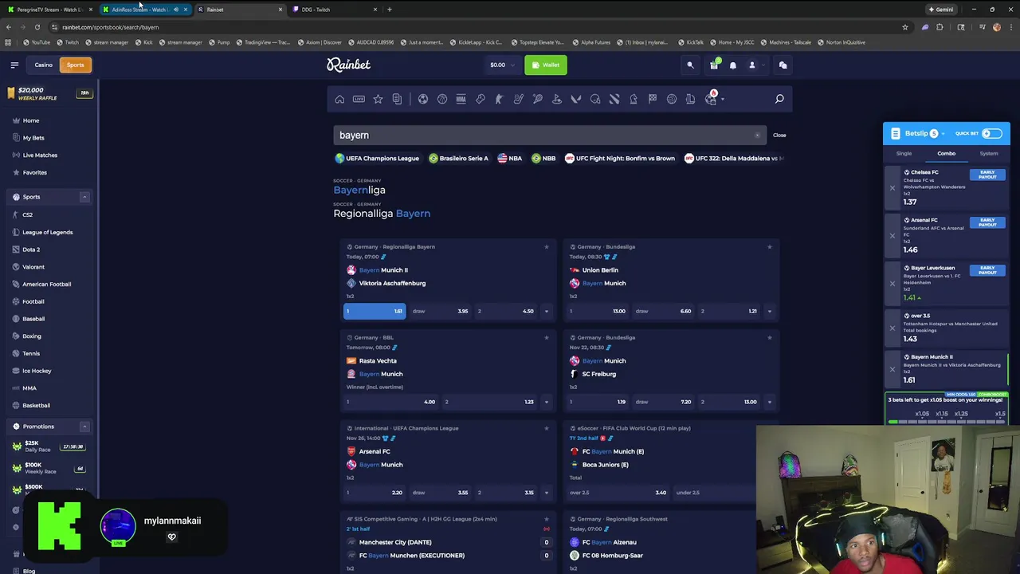
Task: Open the bet history documents icon
Action: 397,99
